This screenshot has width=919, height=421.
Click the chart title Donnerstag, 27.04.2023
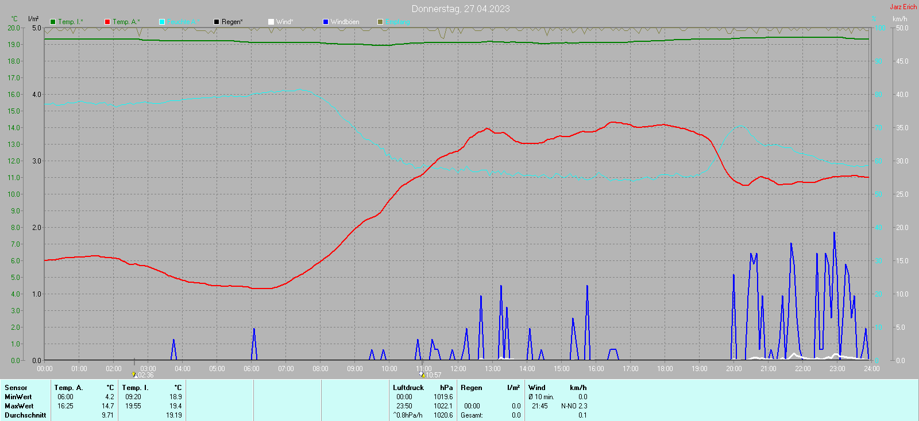(x=460, y=9)
